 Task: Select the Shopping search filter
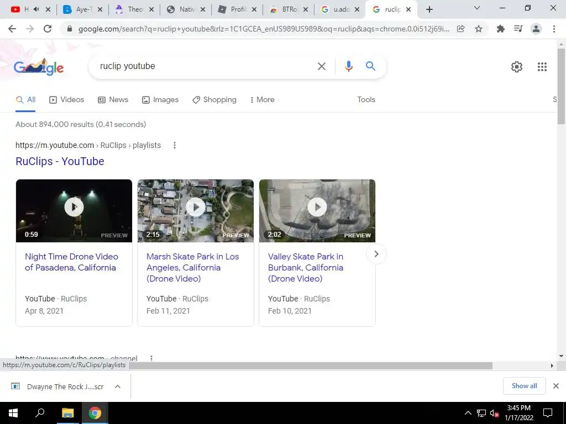(x=214, y=100)
